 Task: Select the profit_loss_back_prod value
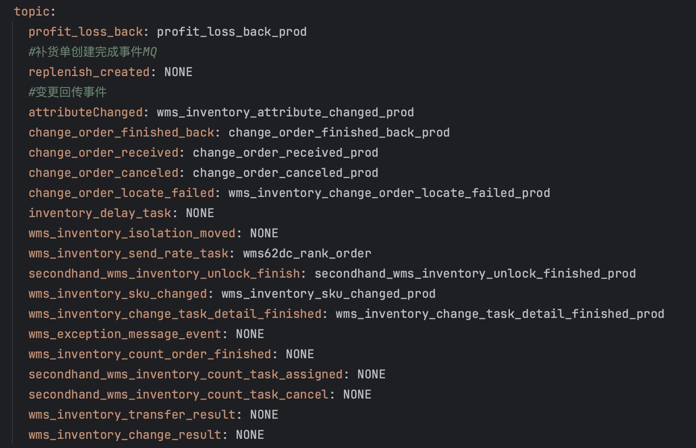point(232,32)
